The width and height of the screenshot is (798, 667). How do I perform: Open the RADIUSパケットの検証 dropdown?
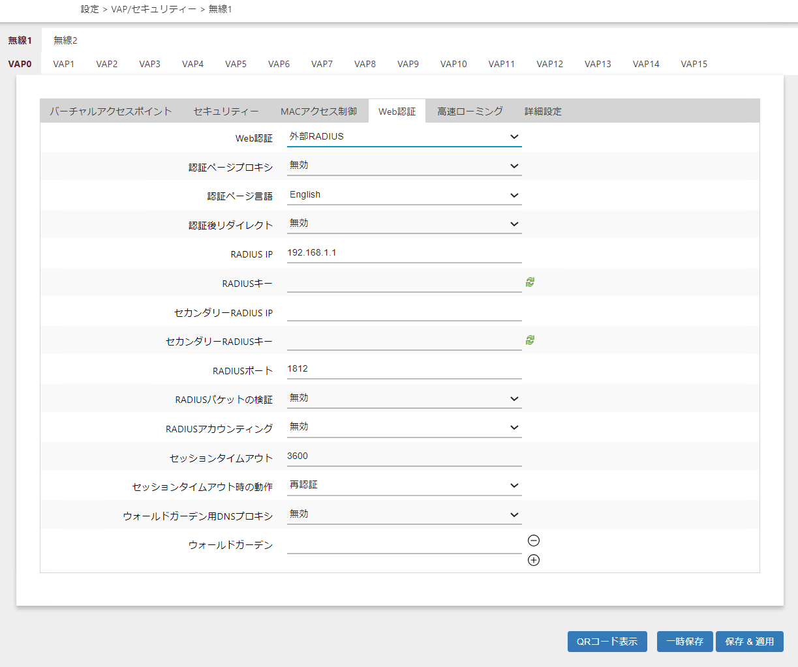point(405,398)
